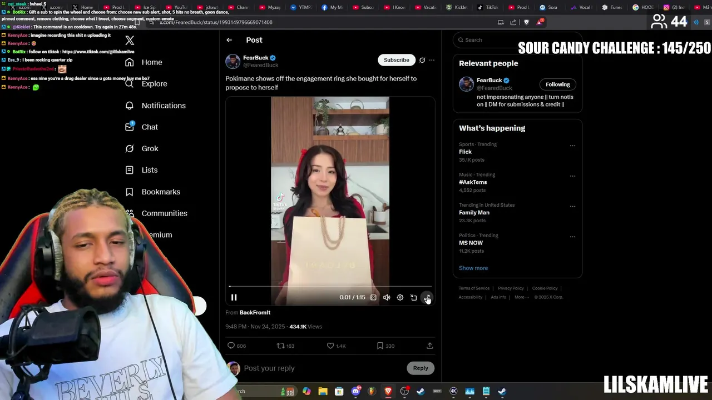This screenshot has width=712, height=400.
Task: Open the #AskTems trending topic
Action: 473,182
